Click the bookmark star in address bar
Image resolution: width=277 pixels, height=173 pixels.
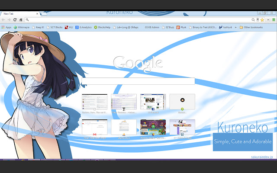click(x=262, y=20)
